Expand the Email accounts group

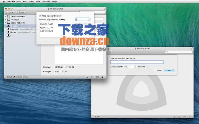[5, 16]
